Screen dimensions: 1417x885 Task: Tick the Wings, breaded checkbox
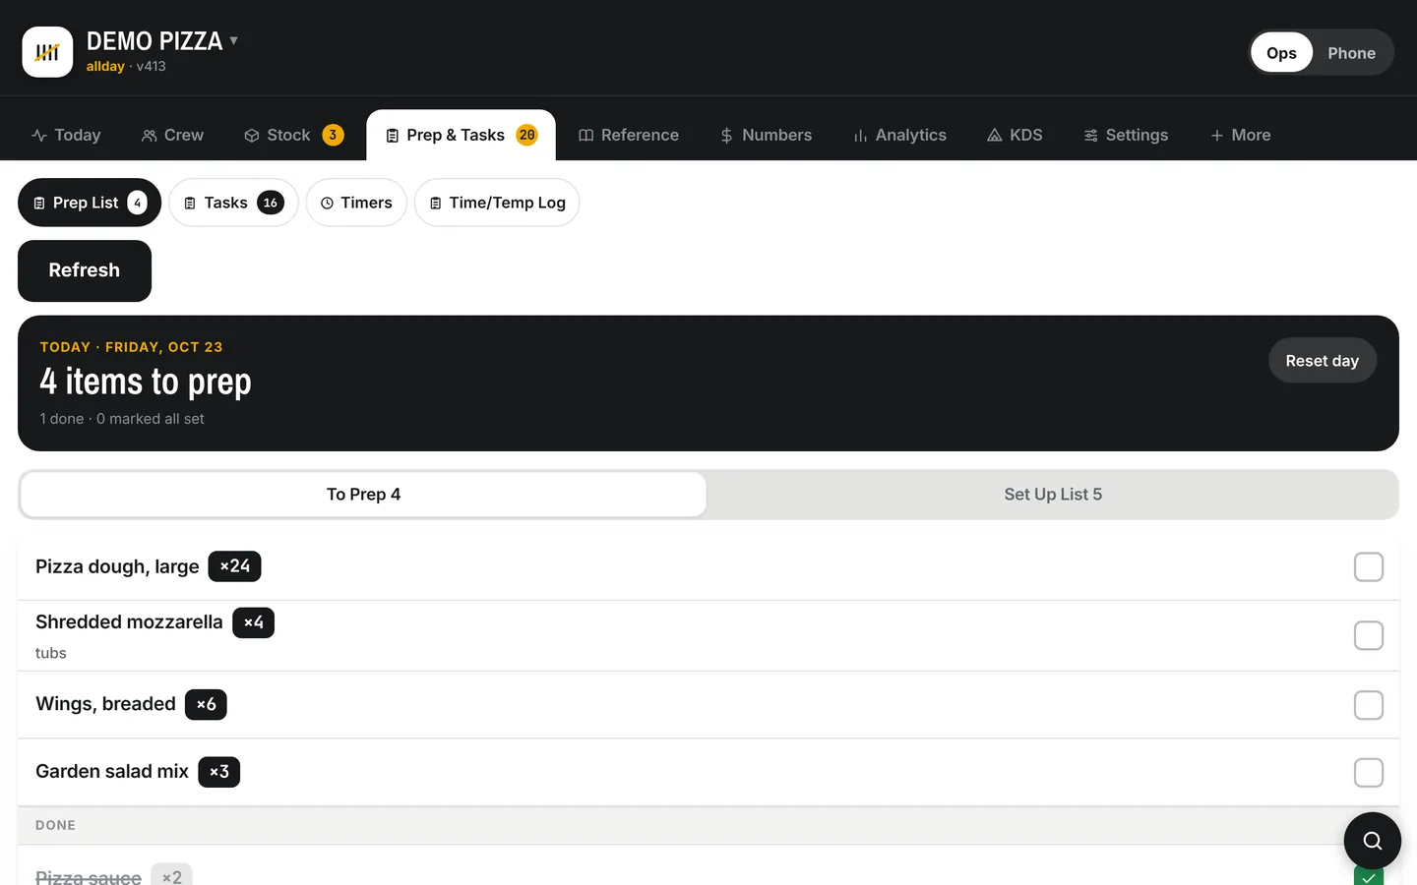pos(1369,705)
